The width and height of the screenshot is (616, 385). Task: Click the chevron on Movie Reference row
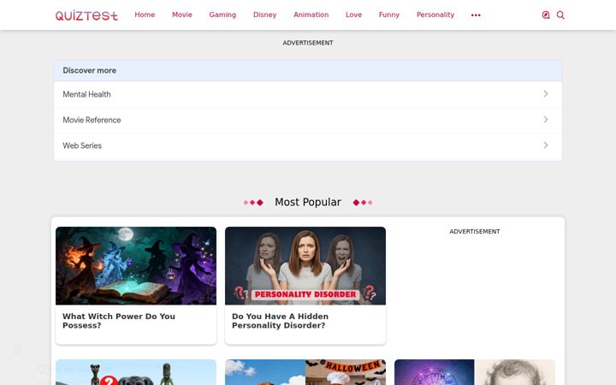(x=546, y=120)
